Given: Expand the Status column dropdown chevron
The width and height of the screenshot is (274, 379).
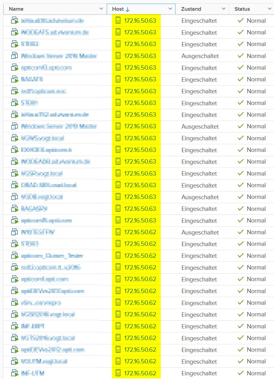Looking at the screenshot, I should [x=269, y=9].
